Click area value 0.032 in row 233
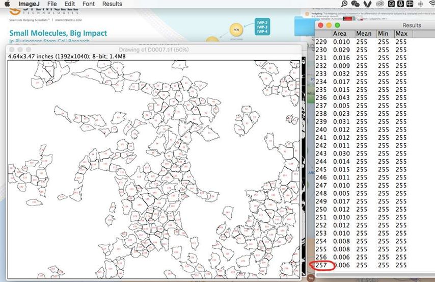This screenshot has height=282, width=435. click(341, 74)
